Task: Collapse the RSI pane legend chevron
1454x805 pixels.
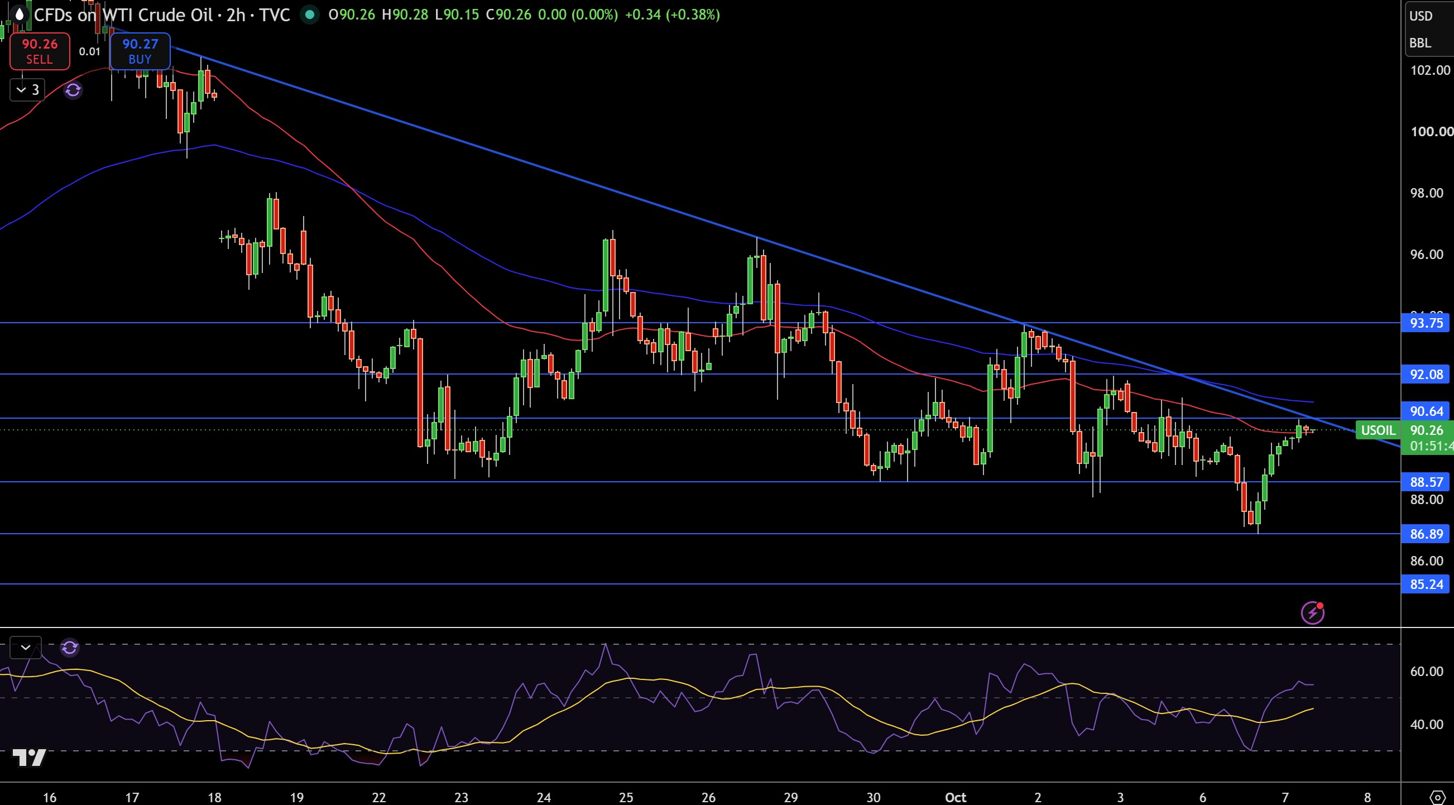Action: [26, 648]
